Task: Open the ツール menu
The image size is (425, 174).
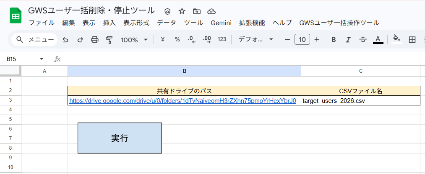Action: coord(193,23)
